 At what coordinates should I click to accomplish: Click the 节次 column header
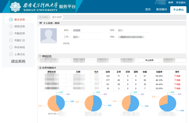pyautogui.click(x=96, y=72)
